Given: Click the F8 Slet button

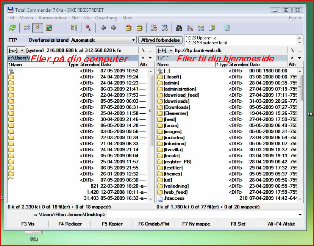Looking at the screenshot, I should 238,224.
